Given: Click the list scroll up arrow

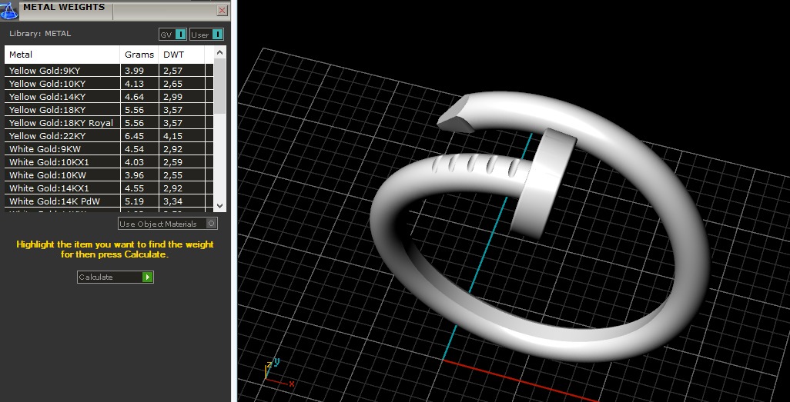Looking at the screenshot, I should coord(219,51).
